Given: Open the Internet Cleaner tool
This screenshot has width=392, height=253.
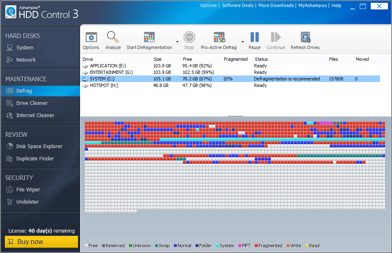Looking at the screenshot, I should tap(35, 115).
